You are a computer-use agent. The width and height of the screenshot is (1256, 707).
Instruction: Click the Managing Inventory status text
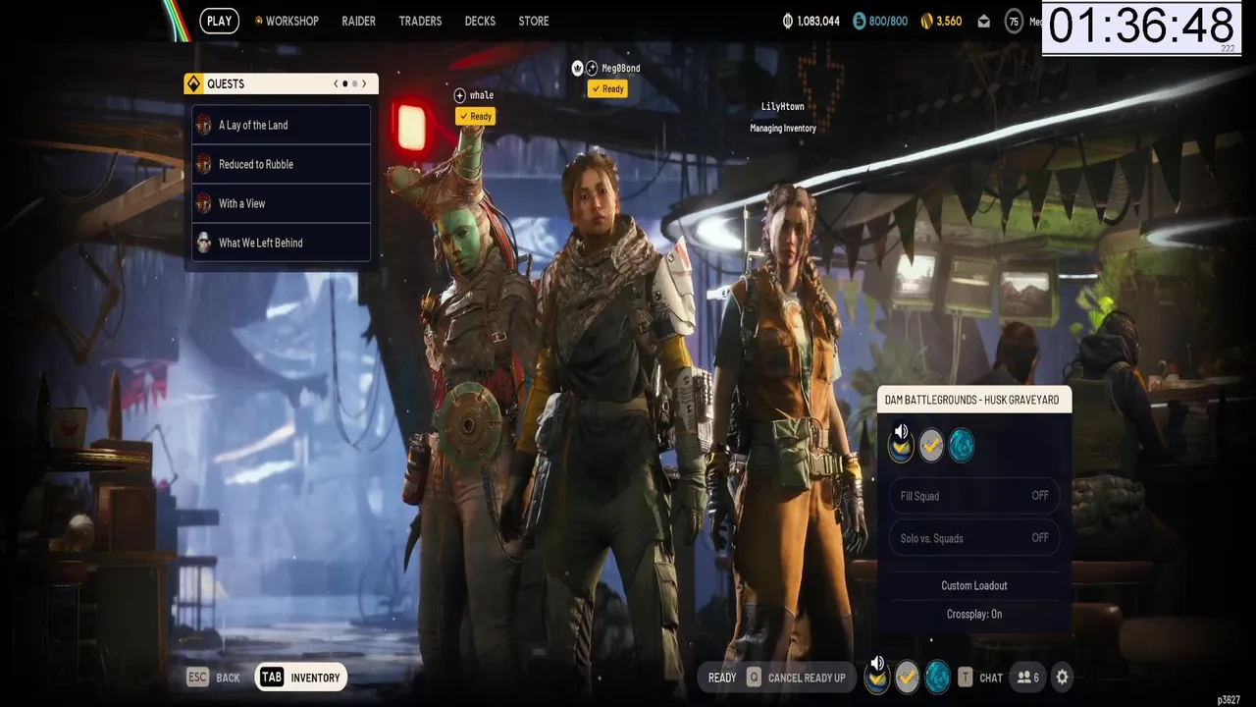(x=783, y=128)
